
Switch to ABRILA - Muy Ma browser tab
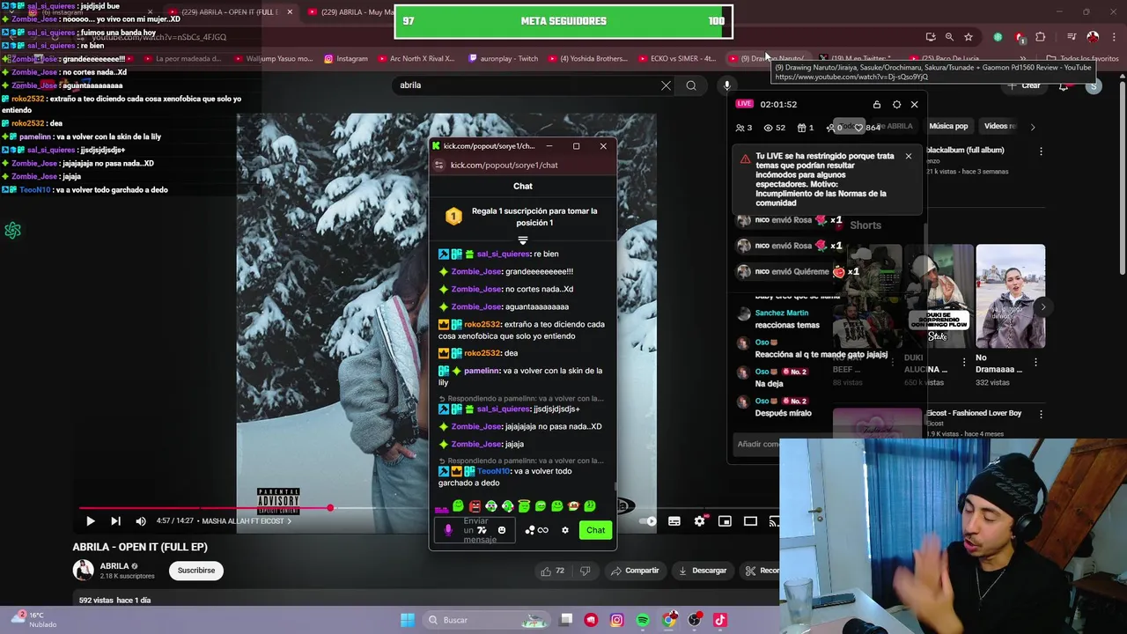pyautogui.click(x=353, y=12)
